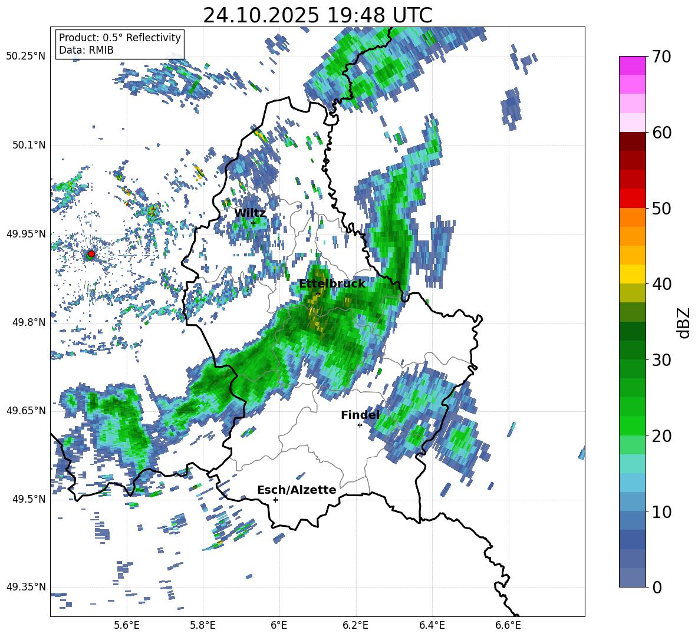
Task: Click the Ettelbruck city label
Action: click(x=332, y=284)
